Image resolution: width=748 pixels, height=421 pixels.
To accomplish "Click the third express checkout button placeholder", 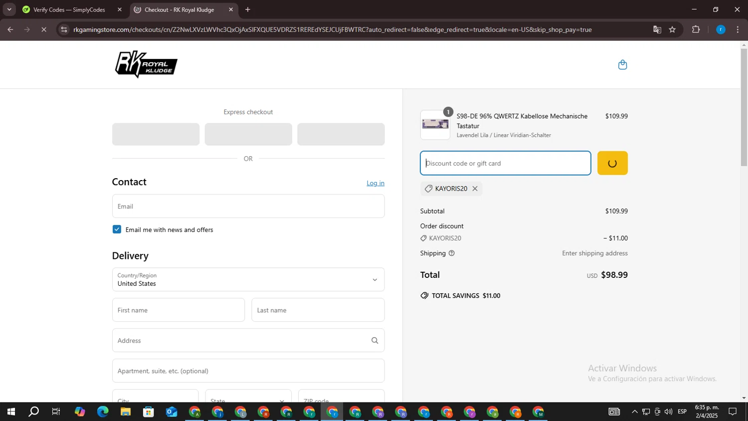I will [341, 134].
